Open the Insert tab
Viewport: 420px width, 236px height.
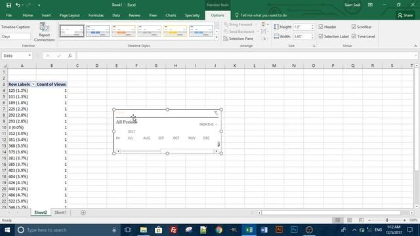pyautogui.click(x=46, y=15)
